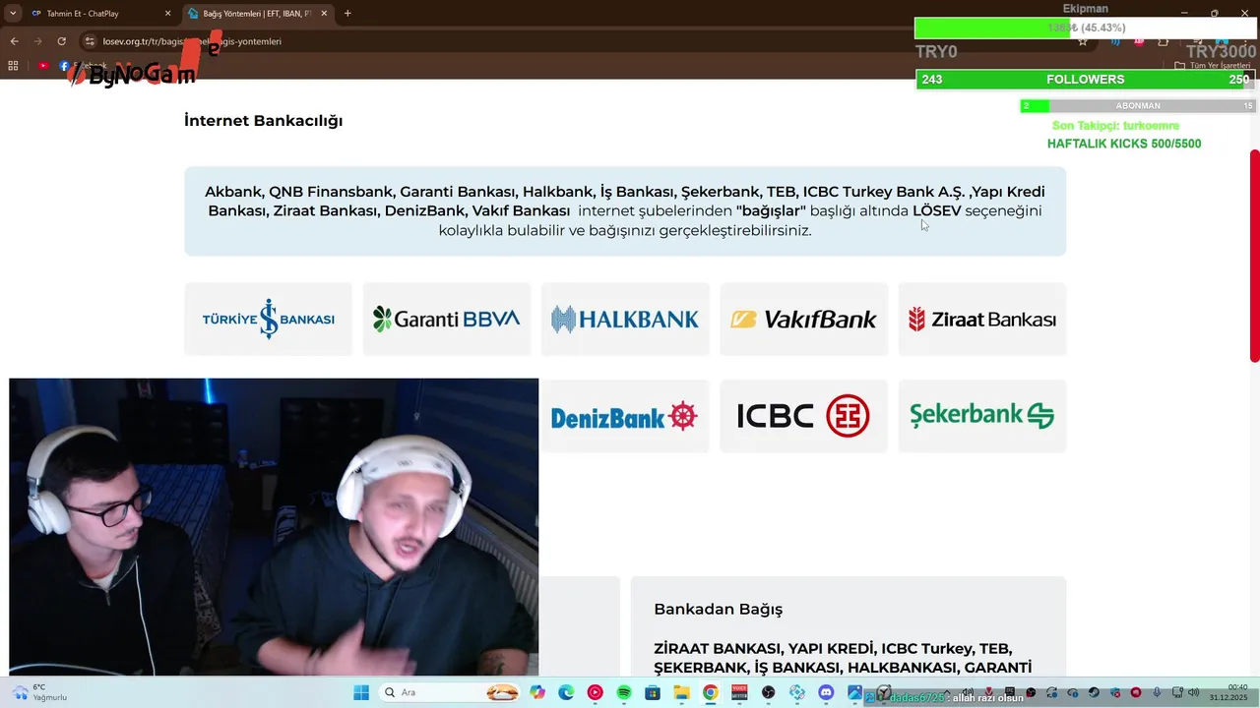Open the Voicemeeter app from the taskbar
Image resolution: width=1260 pixels, height=708 pixels.
(739, 693)
